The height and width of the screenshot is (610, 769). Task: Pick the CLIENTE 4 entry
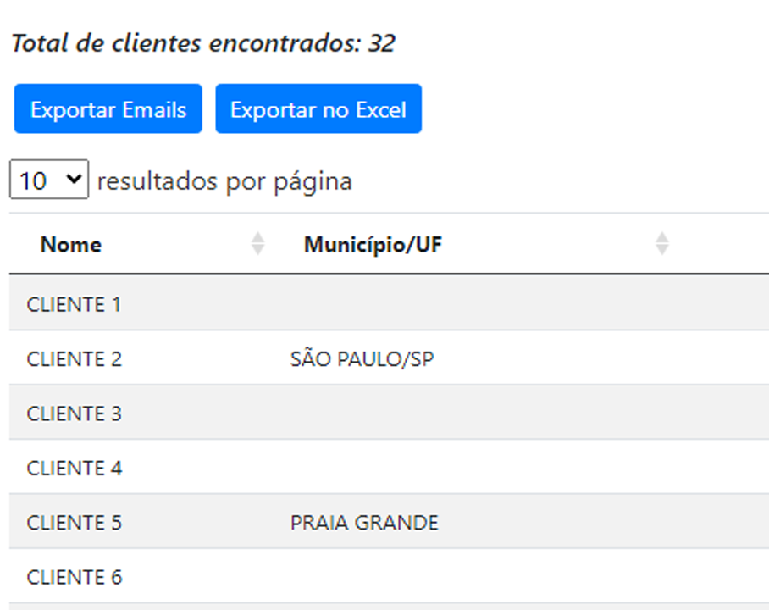[x=75, y=468]
